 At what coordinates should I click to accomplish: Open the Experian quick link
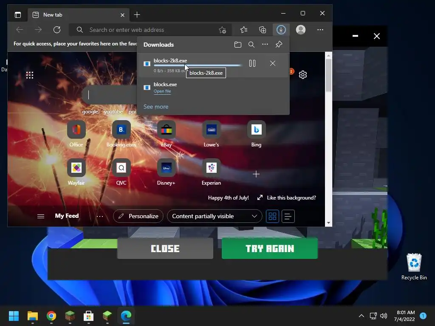point(212,172)
